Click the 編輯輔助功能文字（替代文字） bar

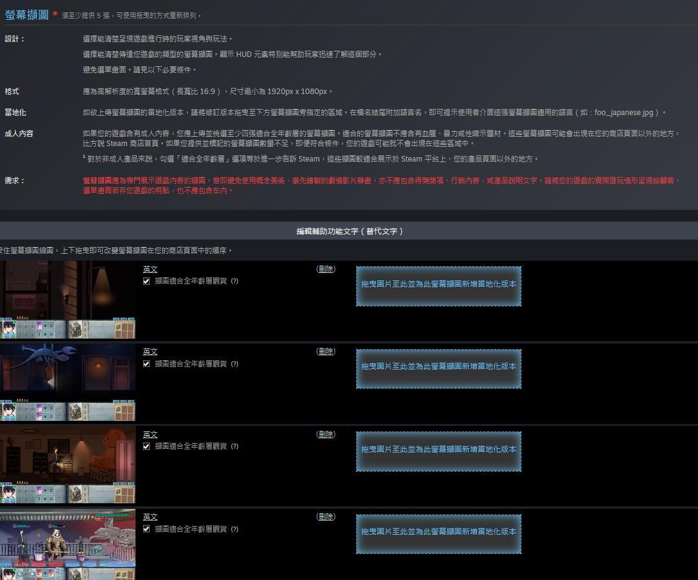(x=349, y=231)
